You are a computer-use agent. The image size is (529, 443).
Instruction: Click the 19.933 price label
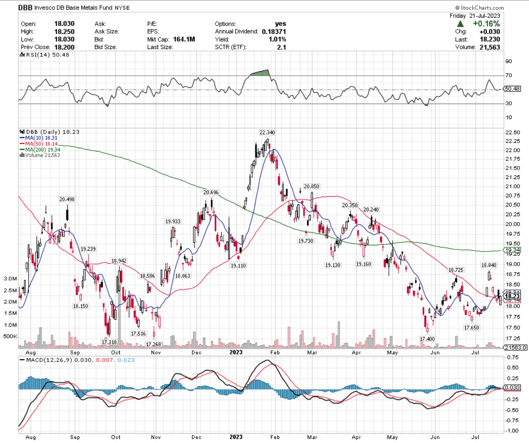click(x=173, y=222)
